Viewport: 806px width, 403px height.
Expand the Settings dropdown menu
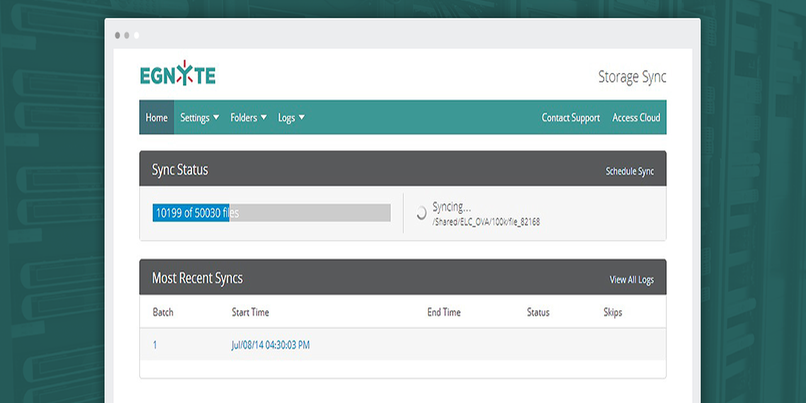point(200,118)
